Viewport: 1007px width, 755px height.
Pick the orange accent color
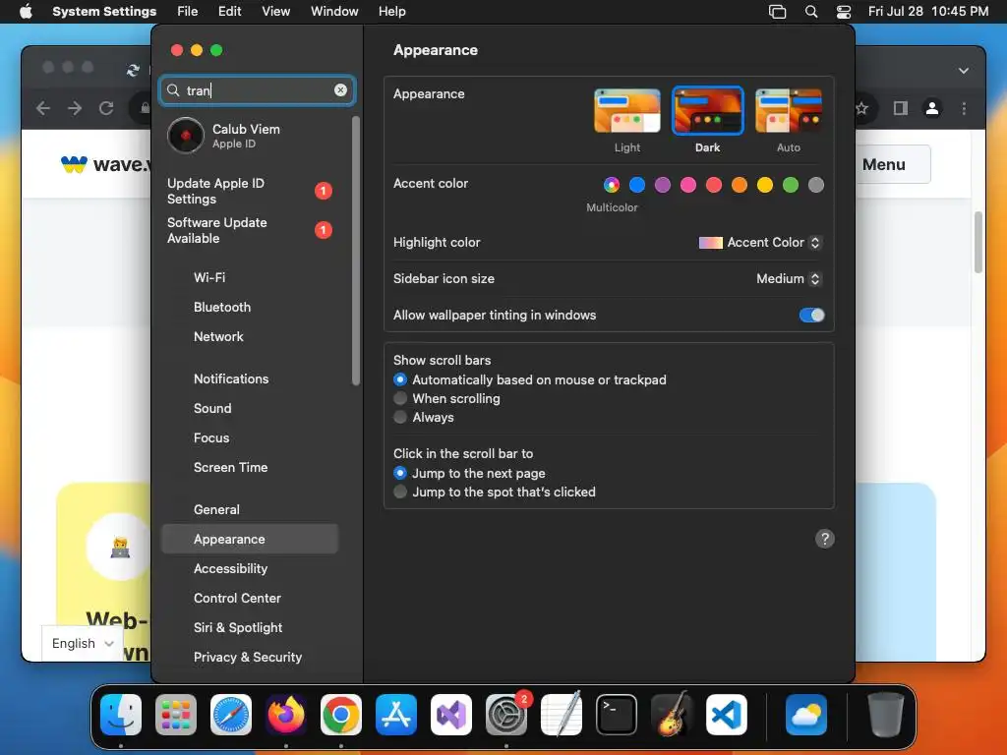tap(740, 185)
